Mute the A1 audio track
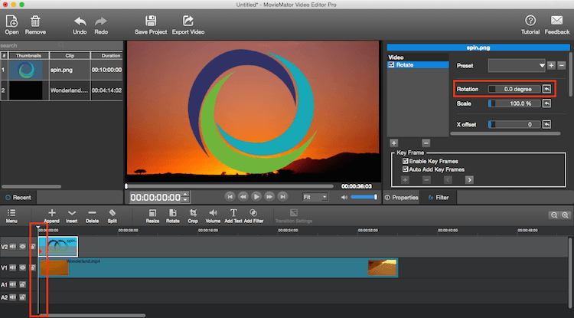 click(13, 284)
